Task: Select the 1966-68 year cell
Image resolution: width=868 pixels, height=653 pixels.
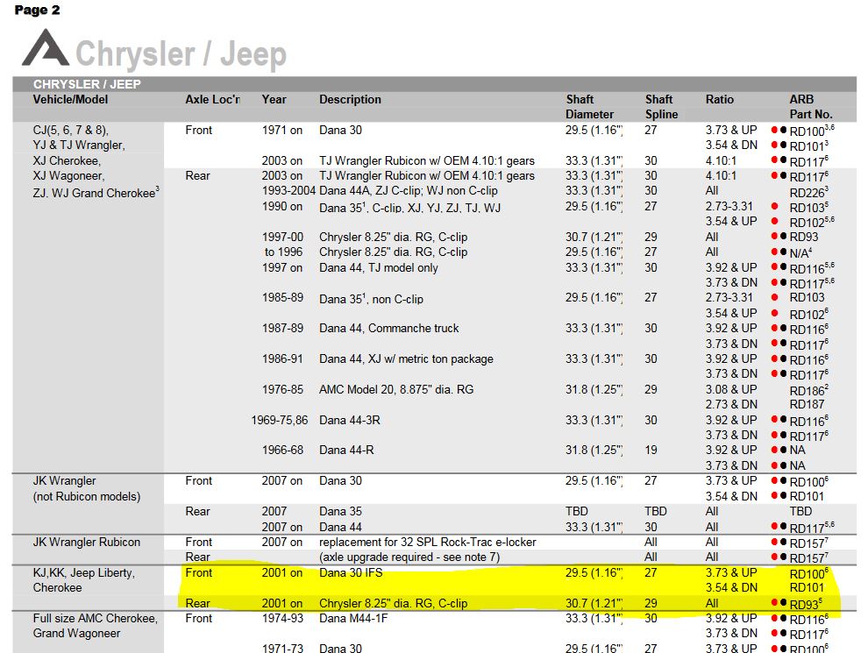Action: (x=281, y=450)
